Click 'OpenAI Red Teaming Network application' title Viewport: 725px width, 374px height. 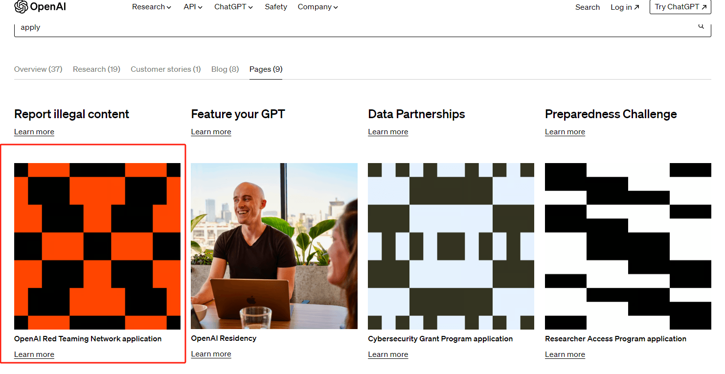[88, 339]
